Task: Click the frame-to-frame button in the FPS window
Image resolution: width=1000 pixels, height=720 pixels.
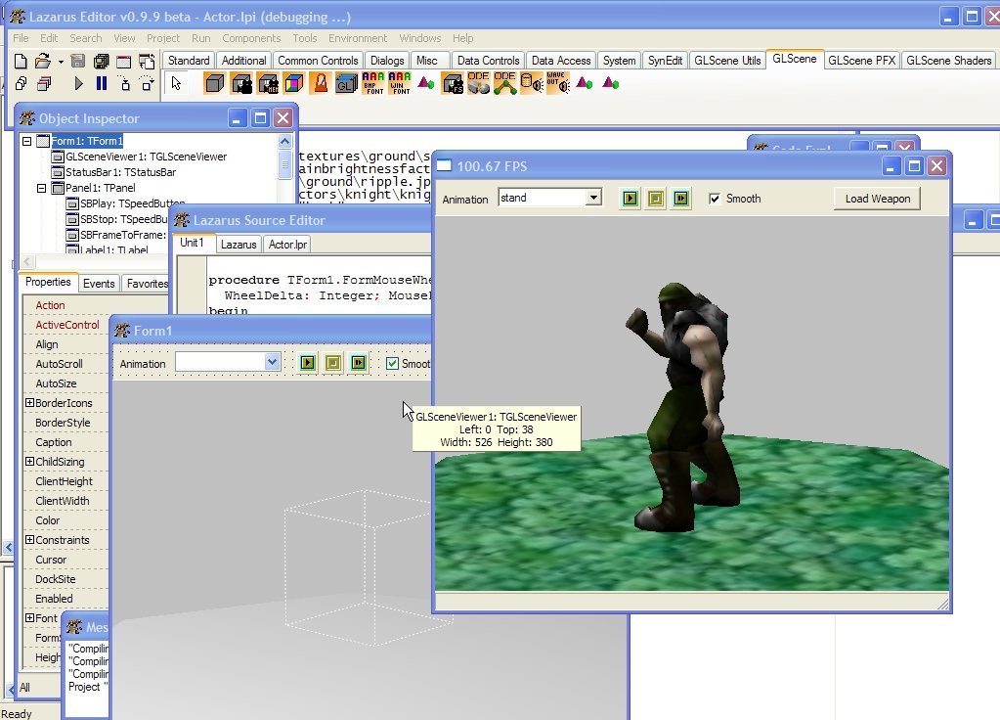Action: click(x=681, y=199)
